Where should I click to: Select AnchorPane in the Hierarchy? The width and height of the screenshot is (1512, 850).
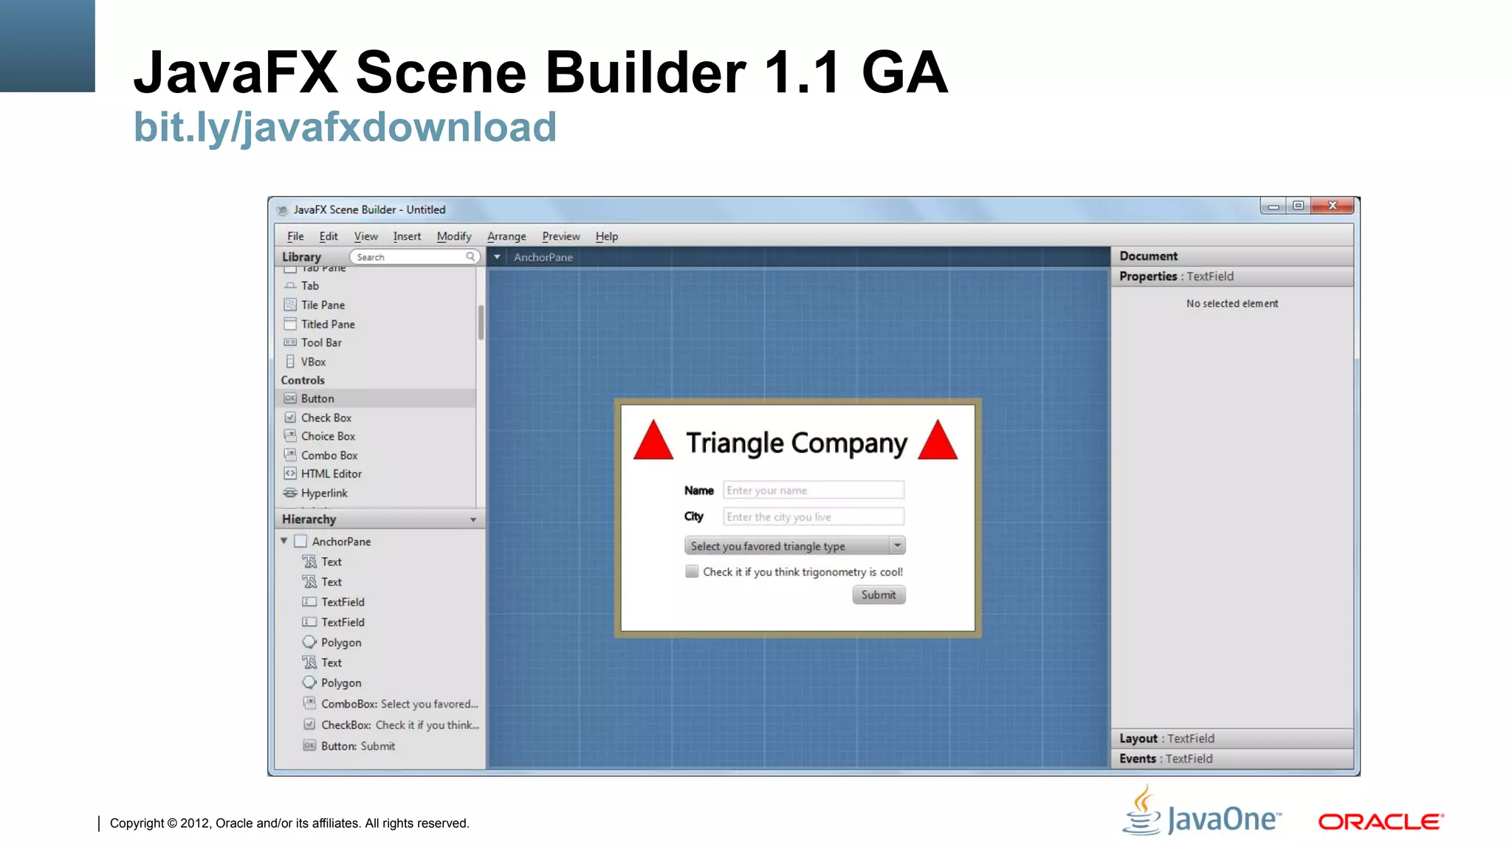pyautogui.click(x=341, y=542)
